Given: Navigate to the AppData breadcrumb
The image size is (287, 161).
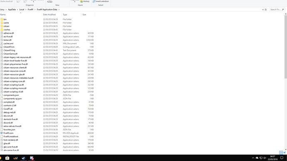Looking at the screenshot, I should pyautogui.click(x=12, y=10).
